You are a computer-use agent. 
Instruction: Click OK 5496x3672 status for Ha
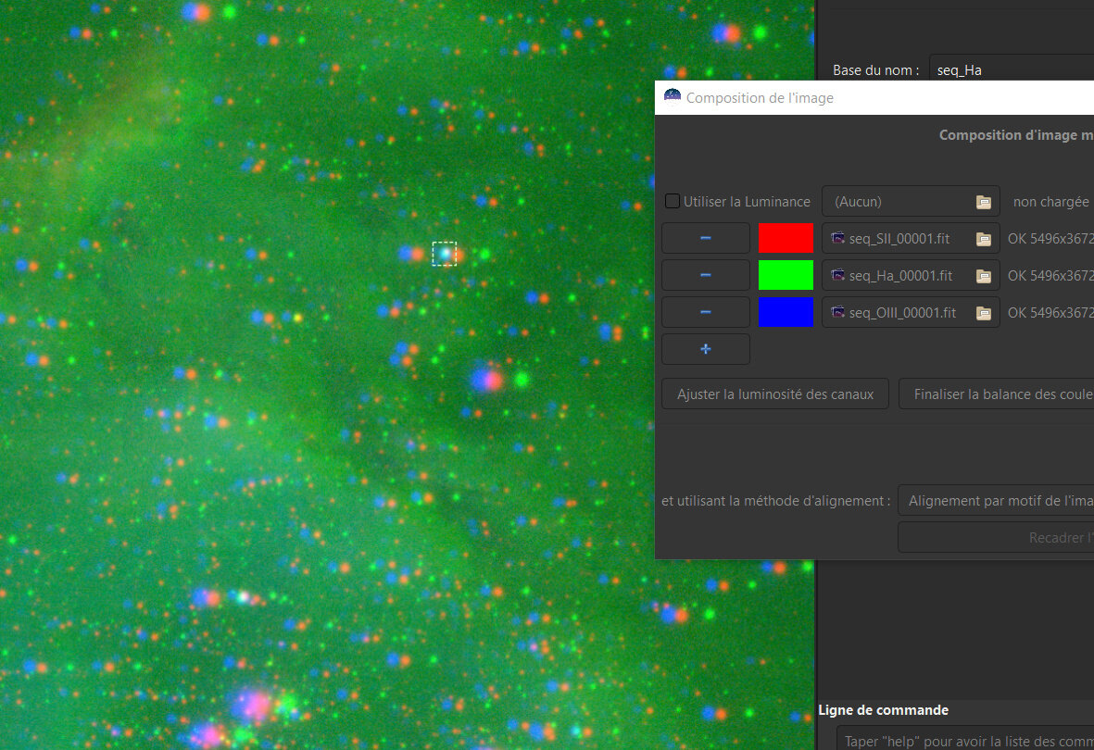[1050, 276]
